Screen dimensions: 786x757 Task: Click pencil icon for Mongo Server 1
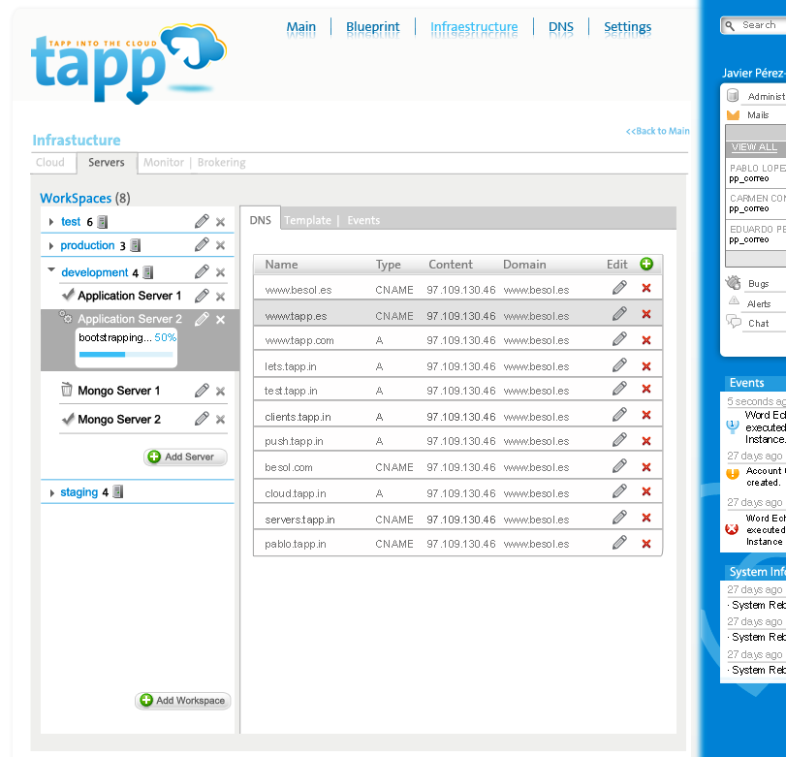202,391
